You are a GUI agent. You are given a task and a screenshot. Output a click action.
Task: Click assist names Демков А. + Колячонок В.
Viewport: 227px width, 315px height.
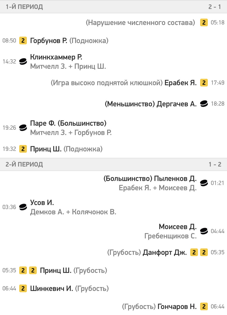click(x=73, y=212)
